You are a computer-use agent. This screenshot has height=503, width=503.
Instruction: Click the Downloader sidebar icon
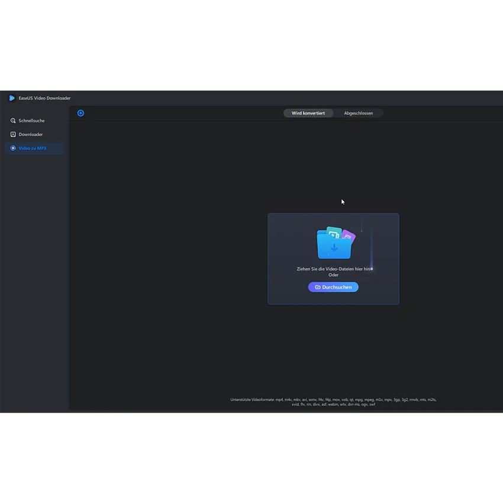pyautogui.click(x=13, y=134)
